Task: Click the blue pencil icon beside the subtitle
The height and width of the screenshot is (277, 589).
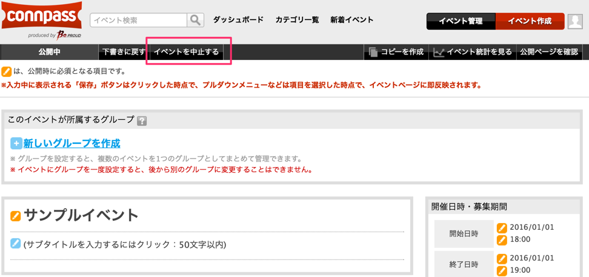Action: (15, 243)
